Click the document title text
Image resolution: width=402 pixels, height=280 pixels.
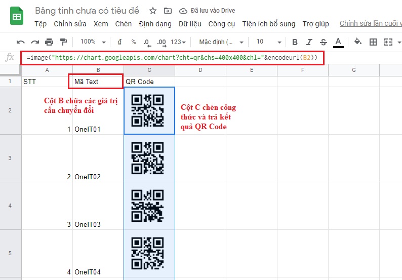coord(89,11)
